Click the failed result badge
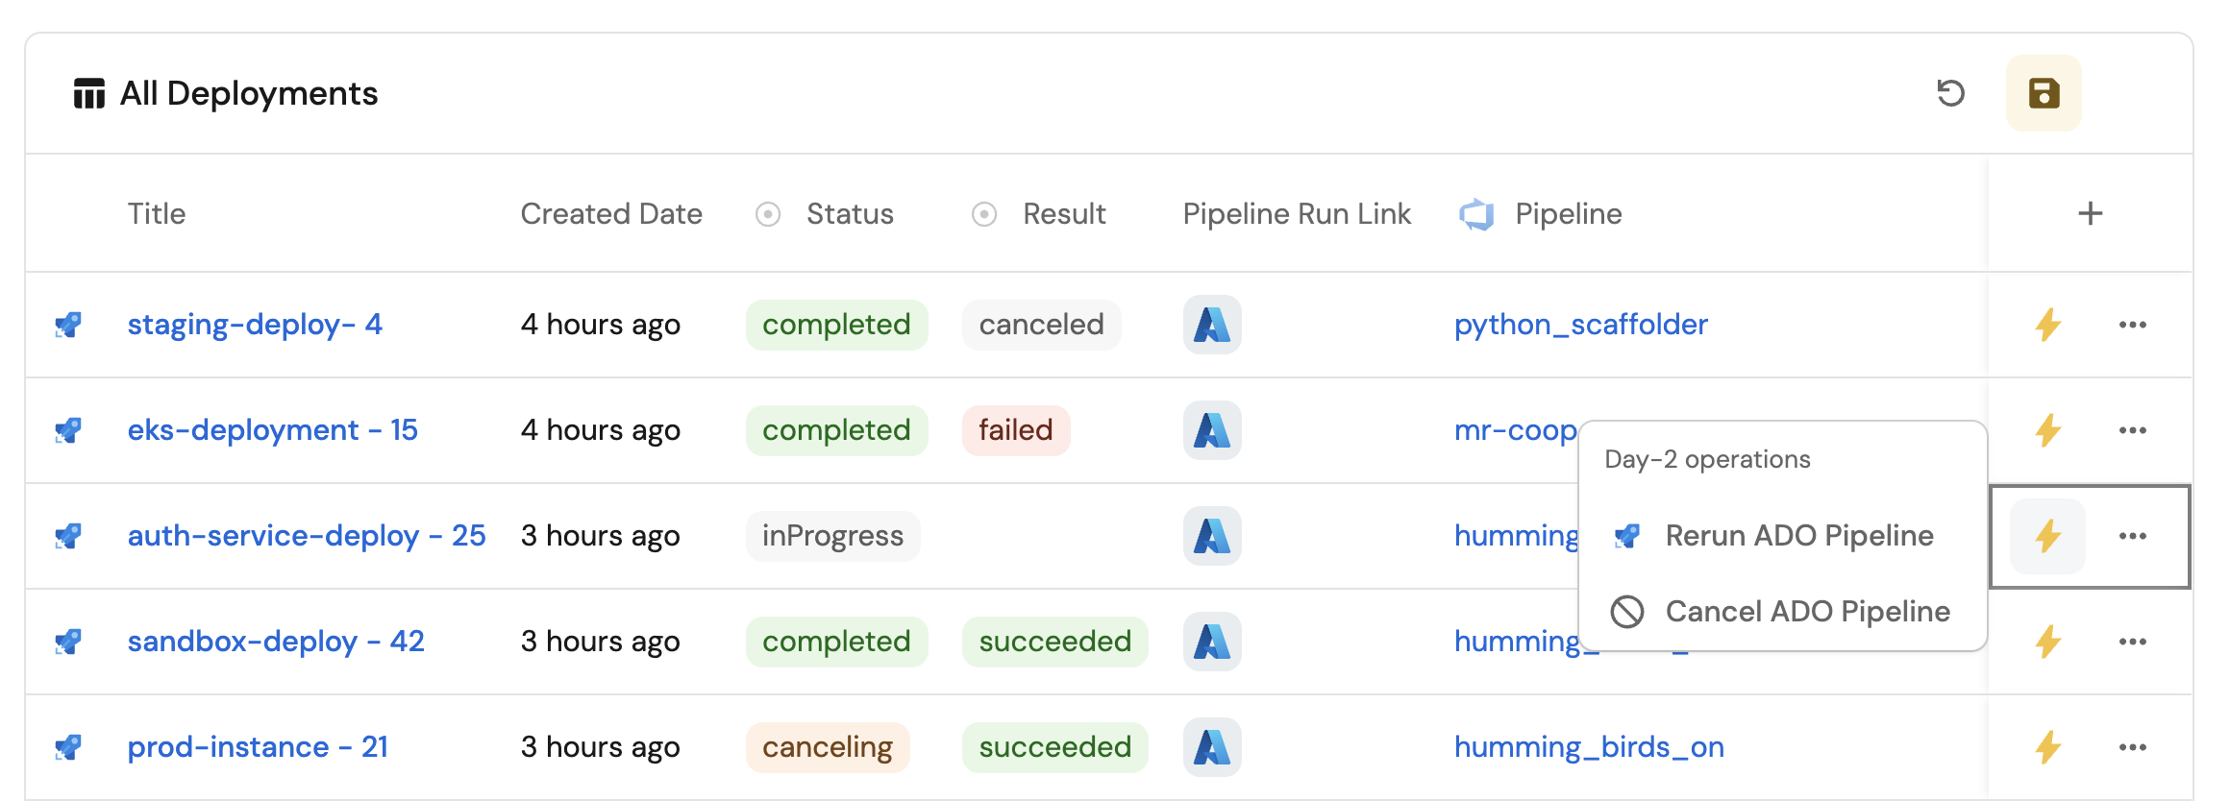2230x801 pixels. [x=1015, y=430]
